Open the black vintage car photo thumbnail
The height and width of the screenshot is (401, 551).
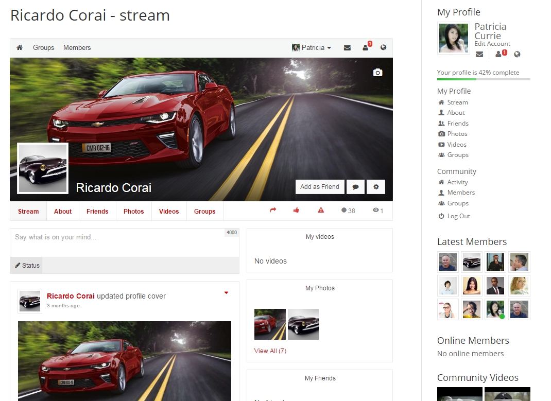pos(303,324)
